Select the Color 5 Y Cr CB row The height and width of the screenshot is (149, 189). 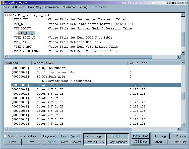point(96,106)
